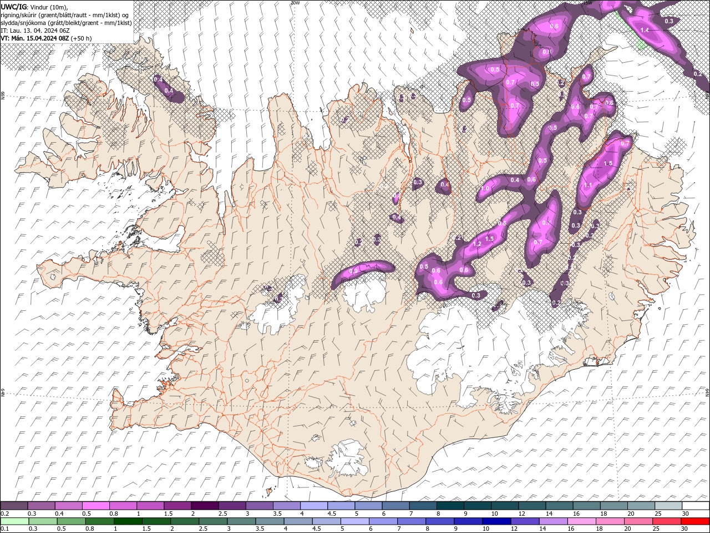Click the white snow legend swatch labeled 30

pyautogui.click(x=695, y=506)
